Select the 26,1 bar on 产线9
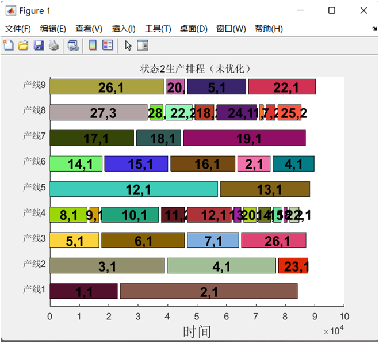The image size is (379, 343). tap(107, 86)
